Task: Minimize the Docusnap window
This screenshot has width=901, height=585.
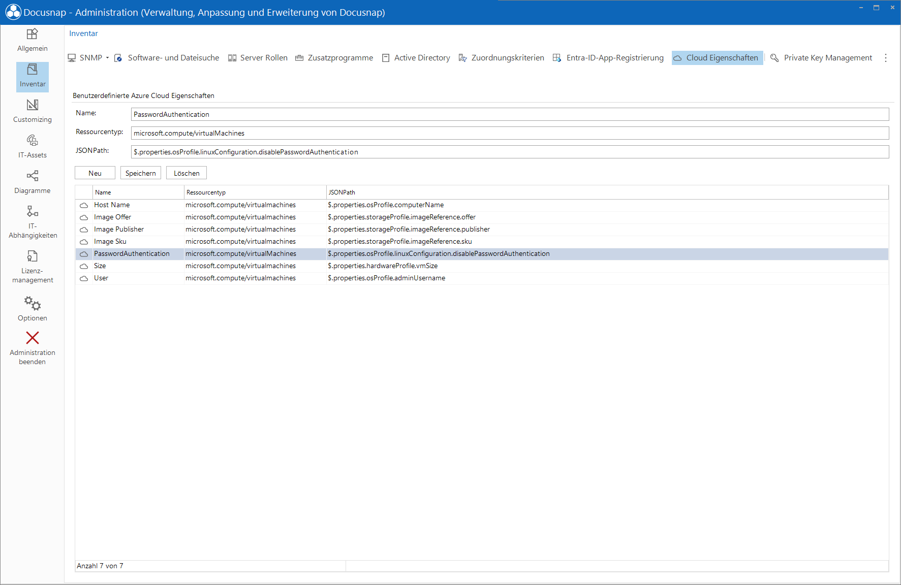Action: click(861, 7)
